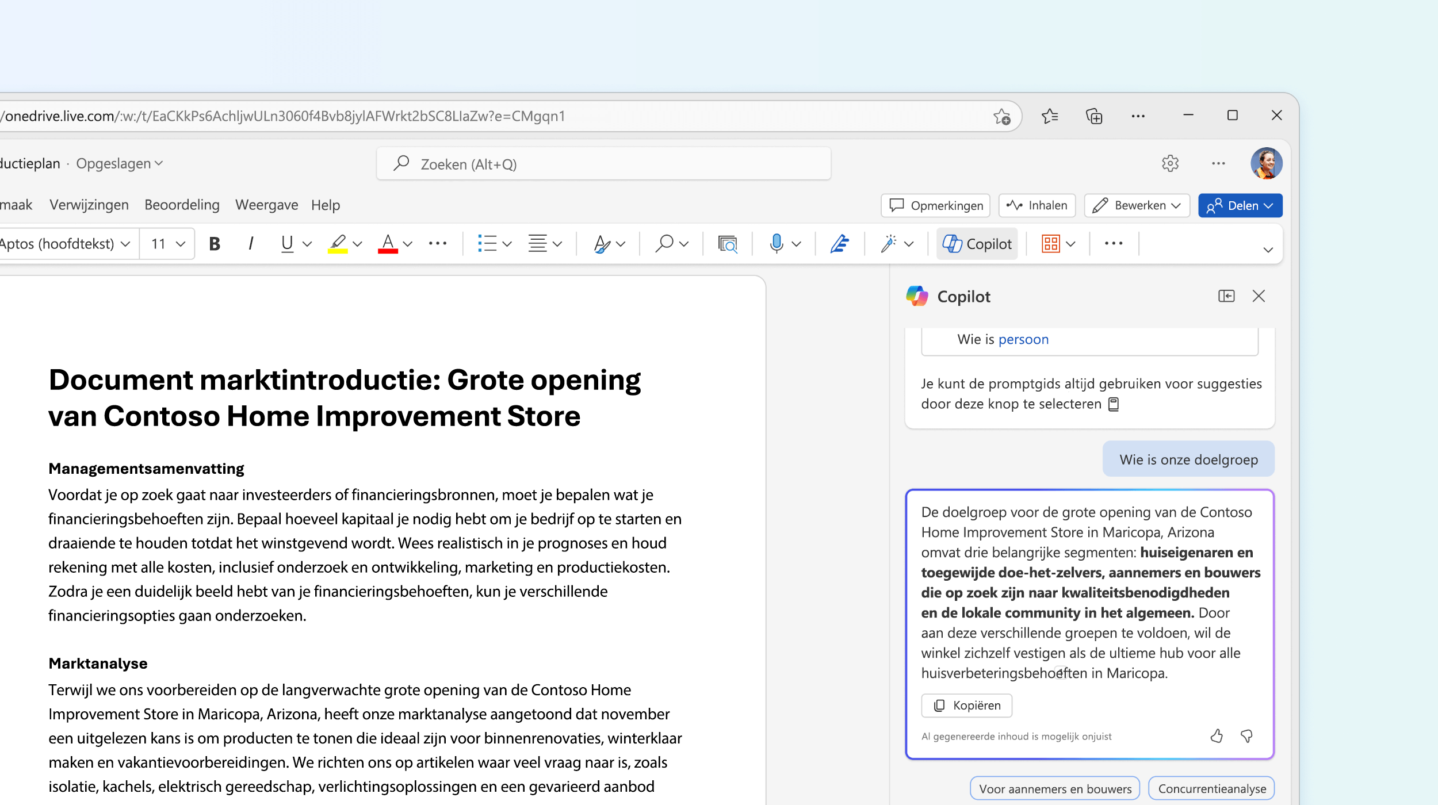This screenshot has height=805, width=1438.
Task: Add this page to favorites star
Action: click(x=1002, y=117)
